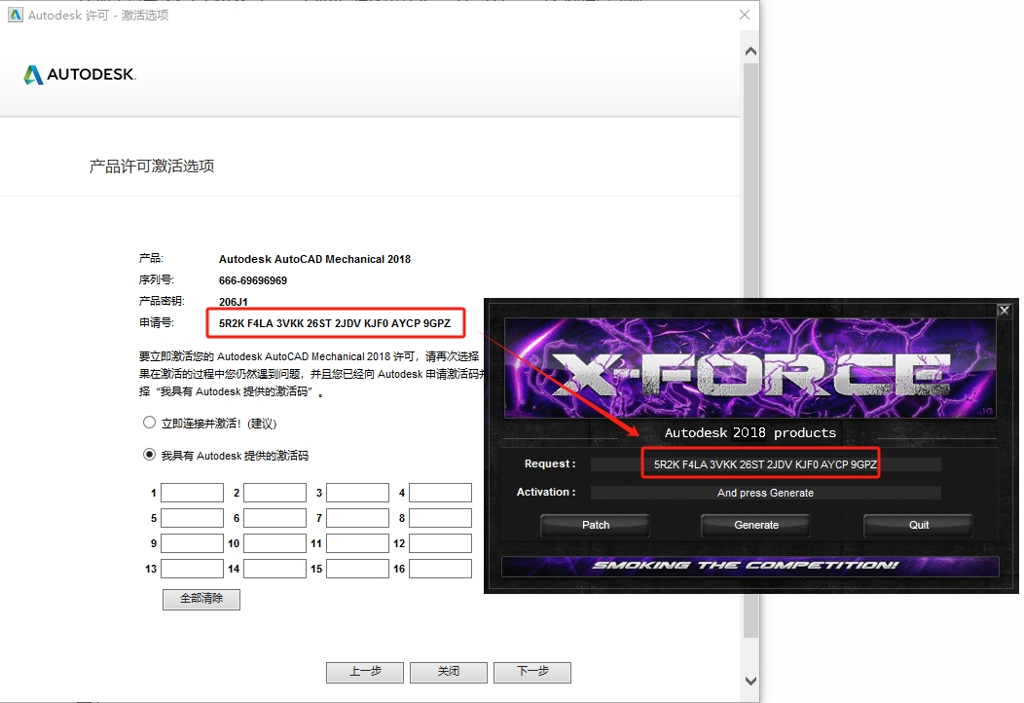Click the Patch button in X-Force
This screenshot has width=1024, height=703.
click(595, 525)
